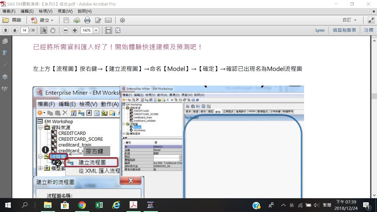Go to previous page arrow

tap(6, 30)
